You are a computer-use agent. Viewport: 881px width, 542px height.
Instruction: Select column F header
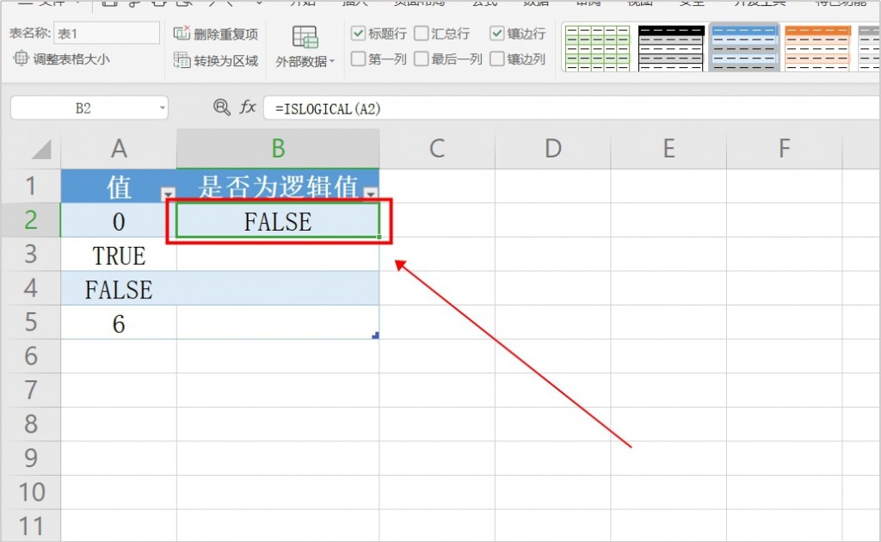[785, 149]
